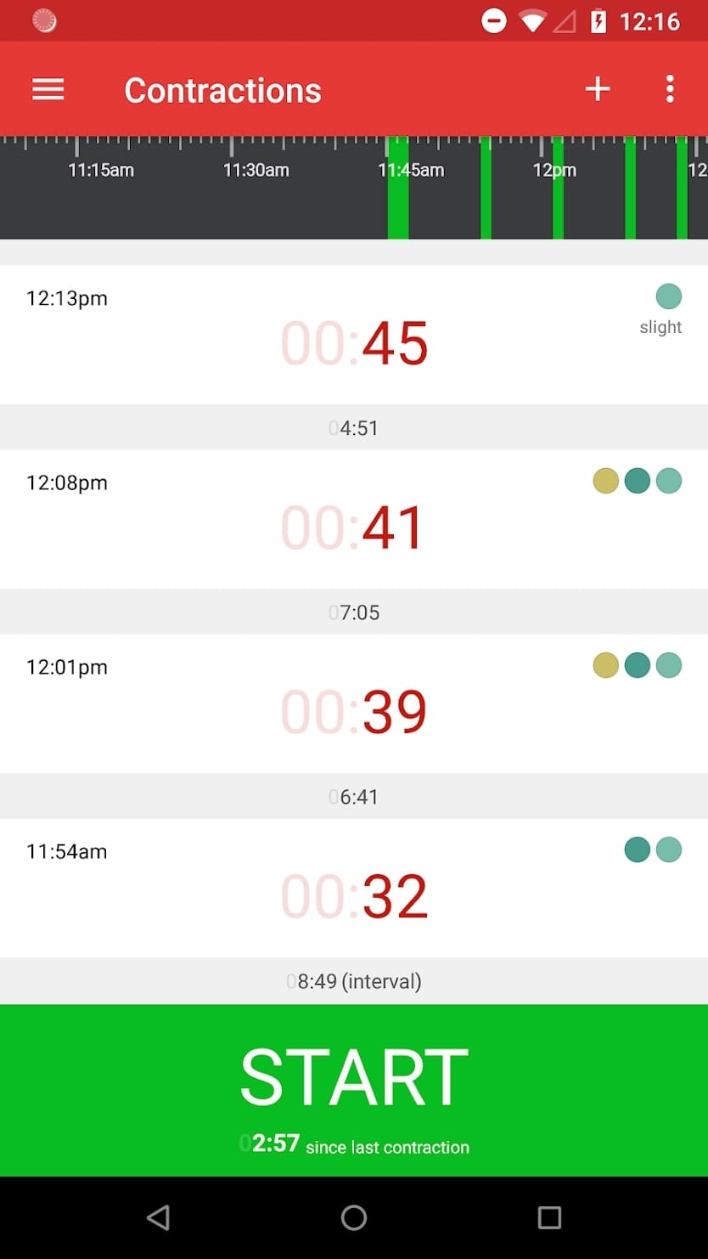This screenshot has height=1259, width=708.
Task: Tap the Android back navigation button
Action: pos(158,1217)
